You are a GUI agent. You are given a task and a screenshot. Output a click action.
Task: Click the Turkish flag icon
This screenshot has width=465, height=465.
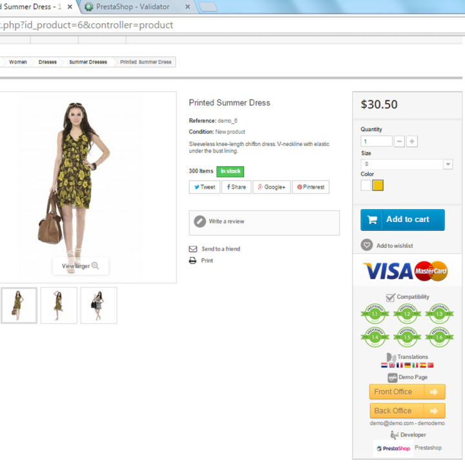coord(430,366)
